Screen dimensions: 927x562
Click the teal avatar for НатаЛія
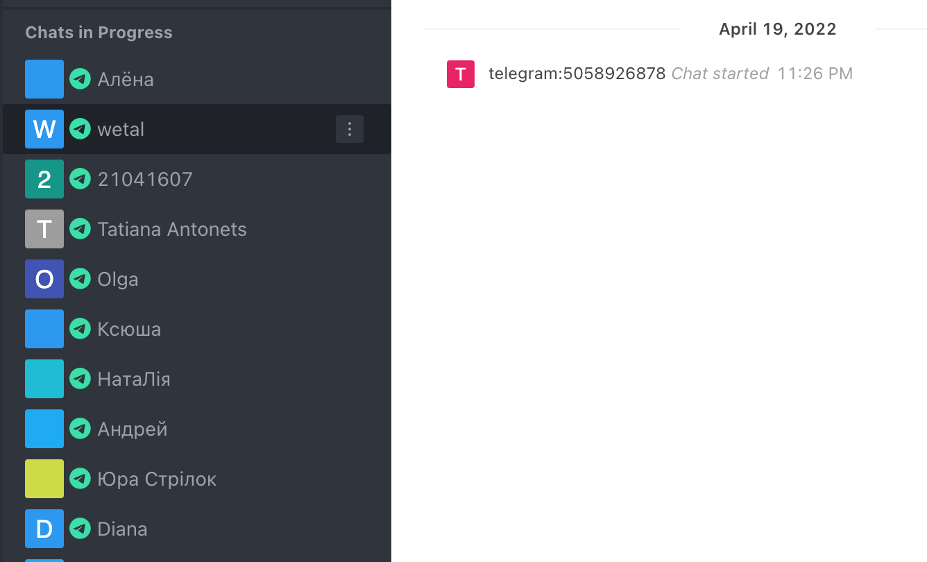(x=44, y=379)
